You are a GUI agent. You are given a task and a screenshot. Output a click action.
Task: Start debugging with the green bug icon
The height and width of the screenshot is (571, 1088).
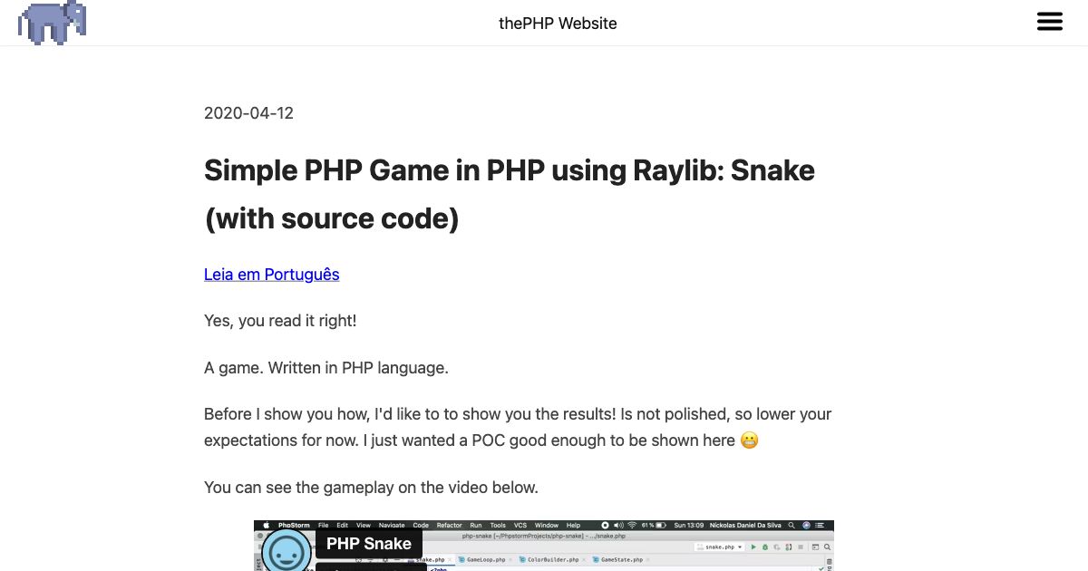click(x=765, y=547)
